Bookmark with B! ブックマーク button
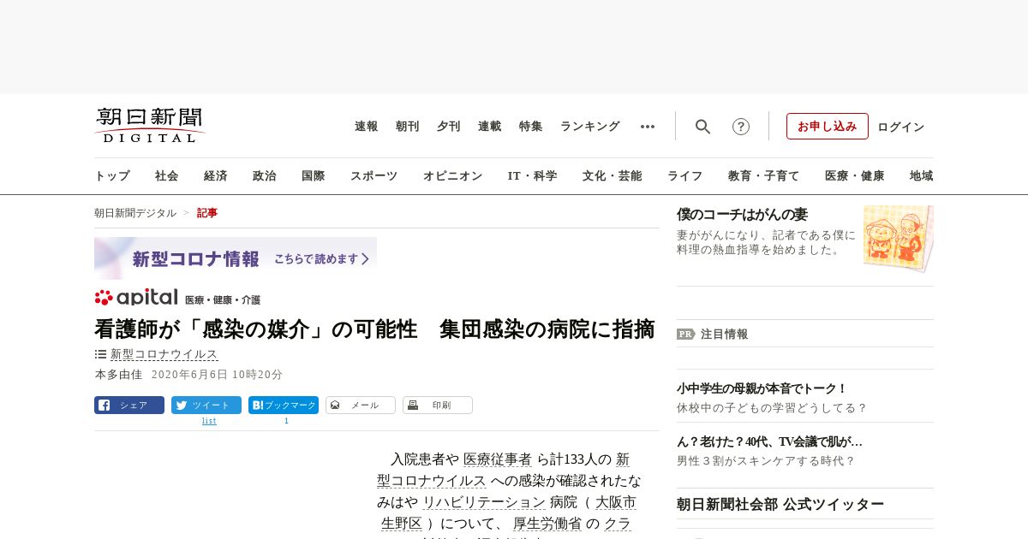 [x=284, y=406]
